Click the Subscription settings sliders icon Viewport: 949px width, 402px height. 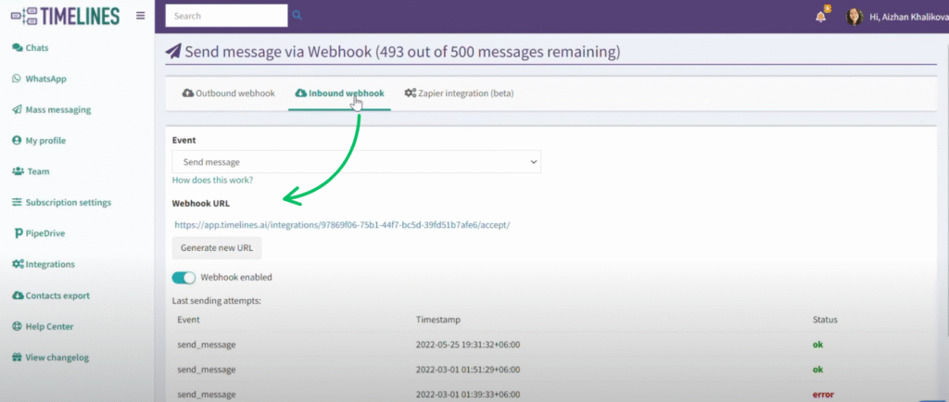[17, 203]
